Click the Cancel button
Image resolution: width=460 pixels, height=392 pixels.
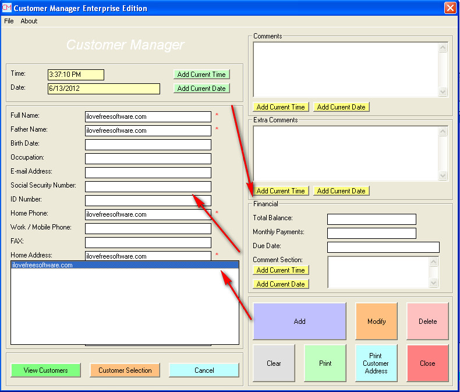pyautogui.click(x=204, y=370)
